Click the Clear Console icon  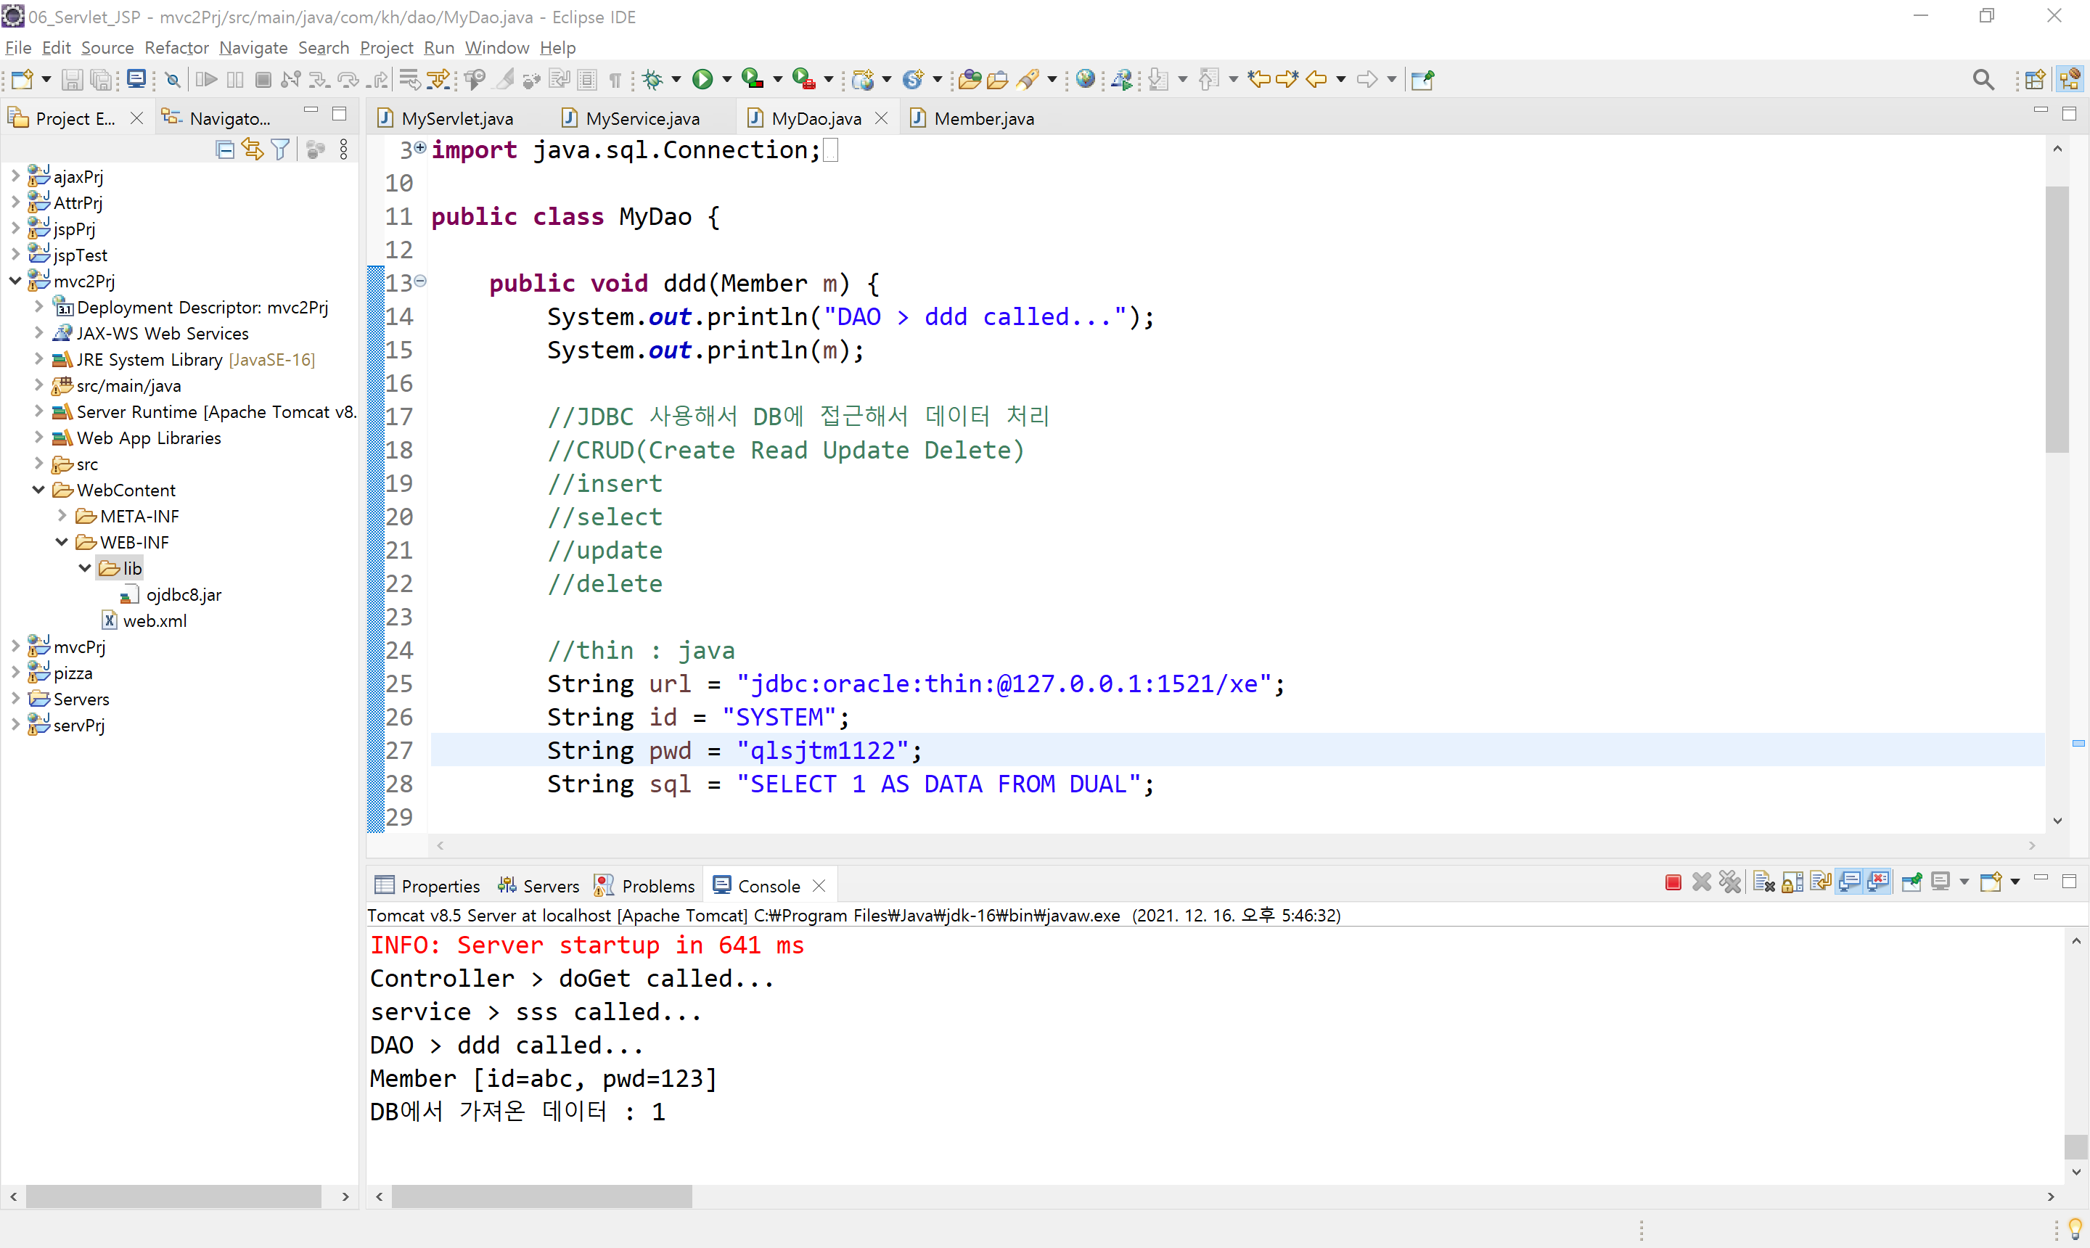(1763, 882)
